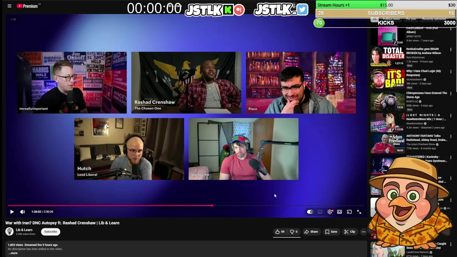Viewport: 457px width, 257px height.
Task: Share the video
Action: pos(311,232)
